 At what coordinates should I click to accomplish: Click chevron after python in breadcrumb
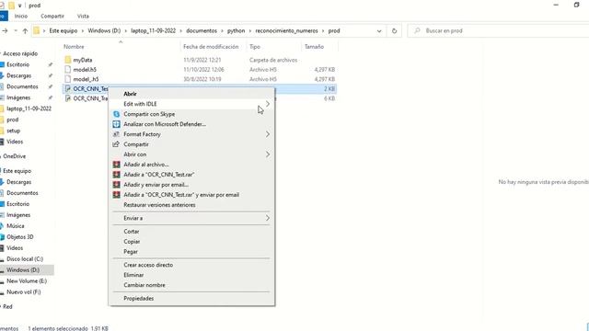(250, 30)
